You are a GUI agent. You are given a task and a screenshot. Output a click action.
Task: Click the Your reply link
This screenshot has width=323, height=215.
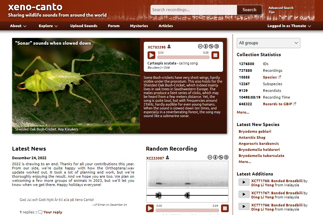(x=53, y=212)
